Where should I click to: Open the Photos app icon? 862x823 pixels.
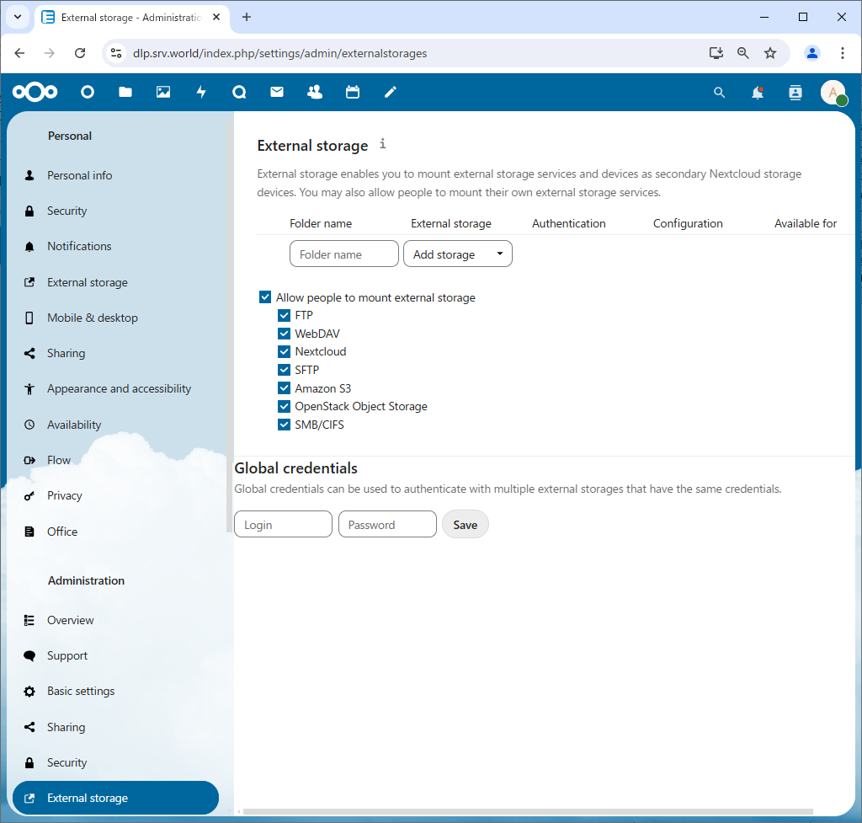(163, 93)
